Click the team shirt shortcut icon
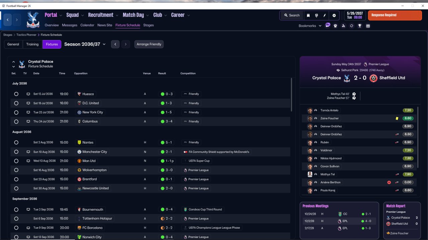 [x=335, y=26]
